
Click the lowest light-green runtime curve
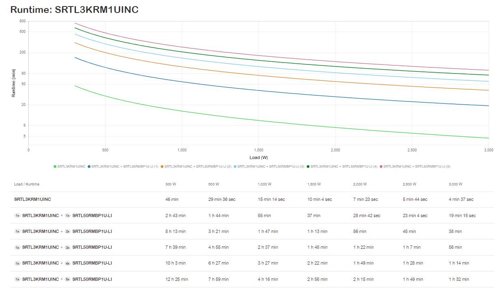point(259,120)
